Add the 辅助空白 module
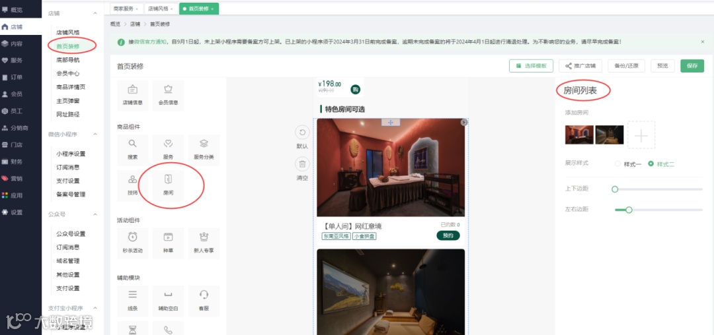This screenshot has height=335, width=714. tap(168, 301)
